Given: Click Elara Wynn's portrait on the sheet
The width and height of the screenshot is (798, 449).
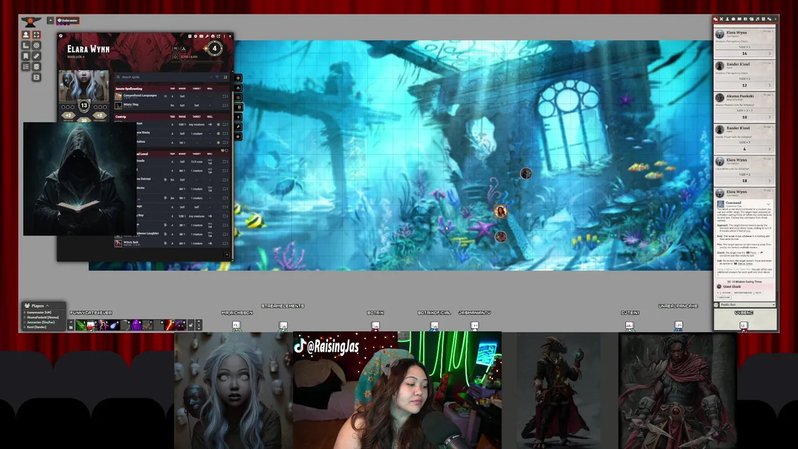Looking at the screenshot, I should click(84, 85).
